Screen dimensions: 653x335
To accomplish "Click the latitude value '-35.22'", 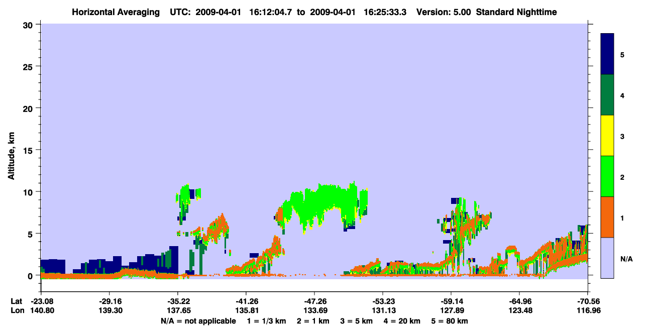I will click(x=178, y=301).
